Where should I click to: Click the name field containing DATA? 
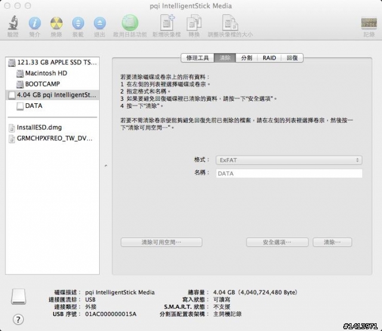pyautogui.click(x=289, y=174)
